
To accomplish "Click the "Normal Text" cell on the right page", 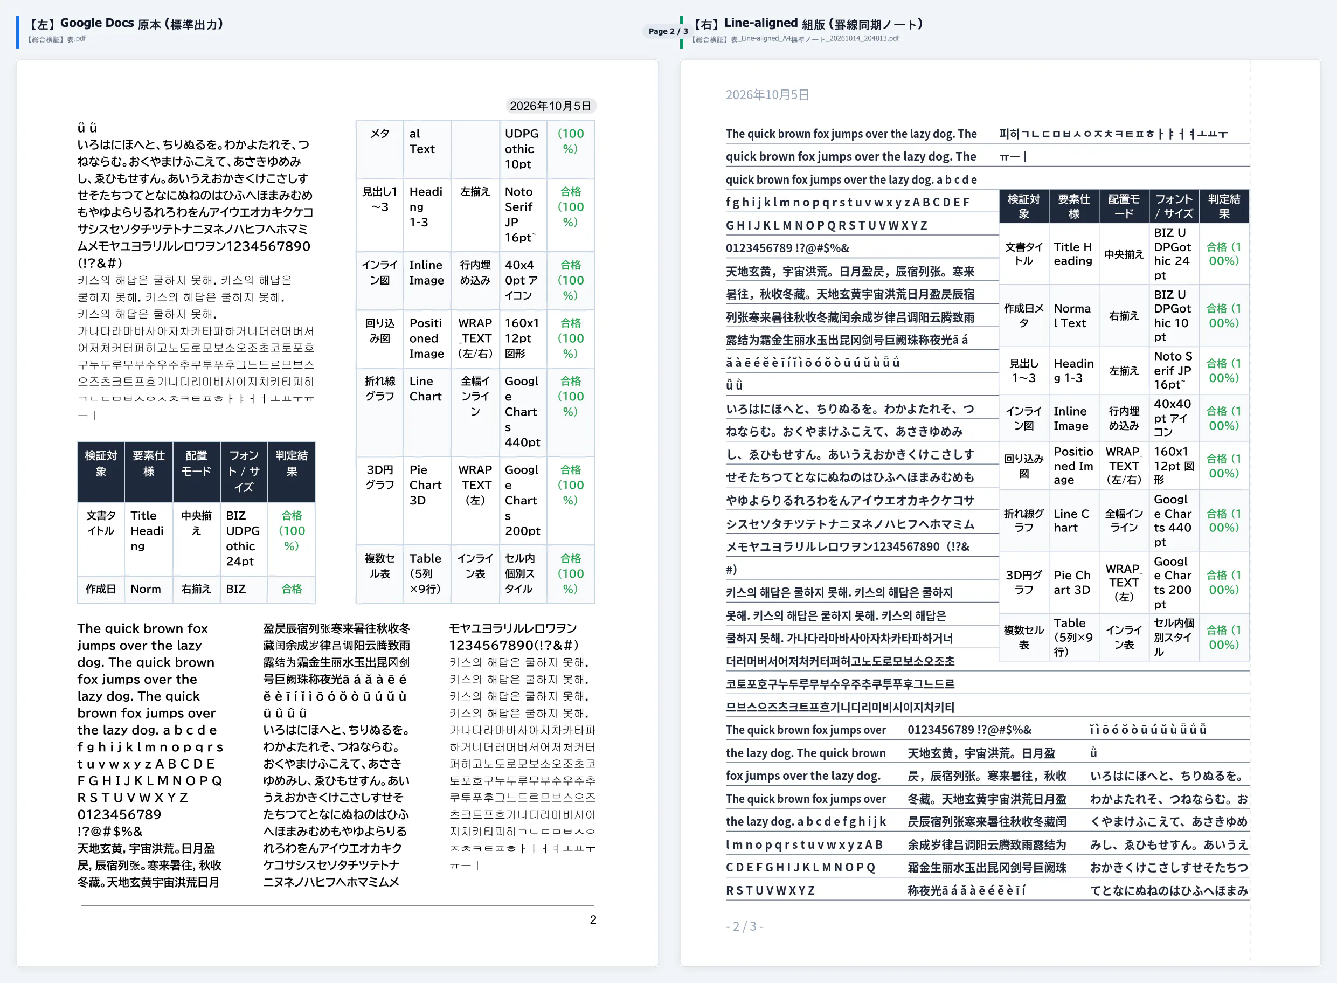I will coord(1073,316).
